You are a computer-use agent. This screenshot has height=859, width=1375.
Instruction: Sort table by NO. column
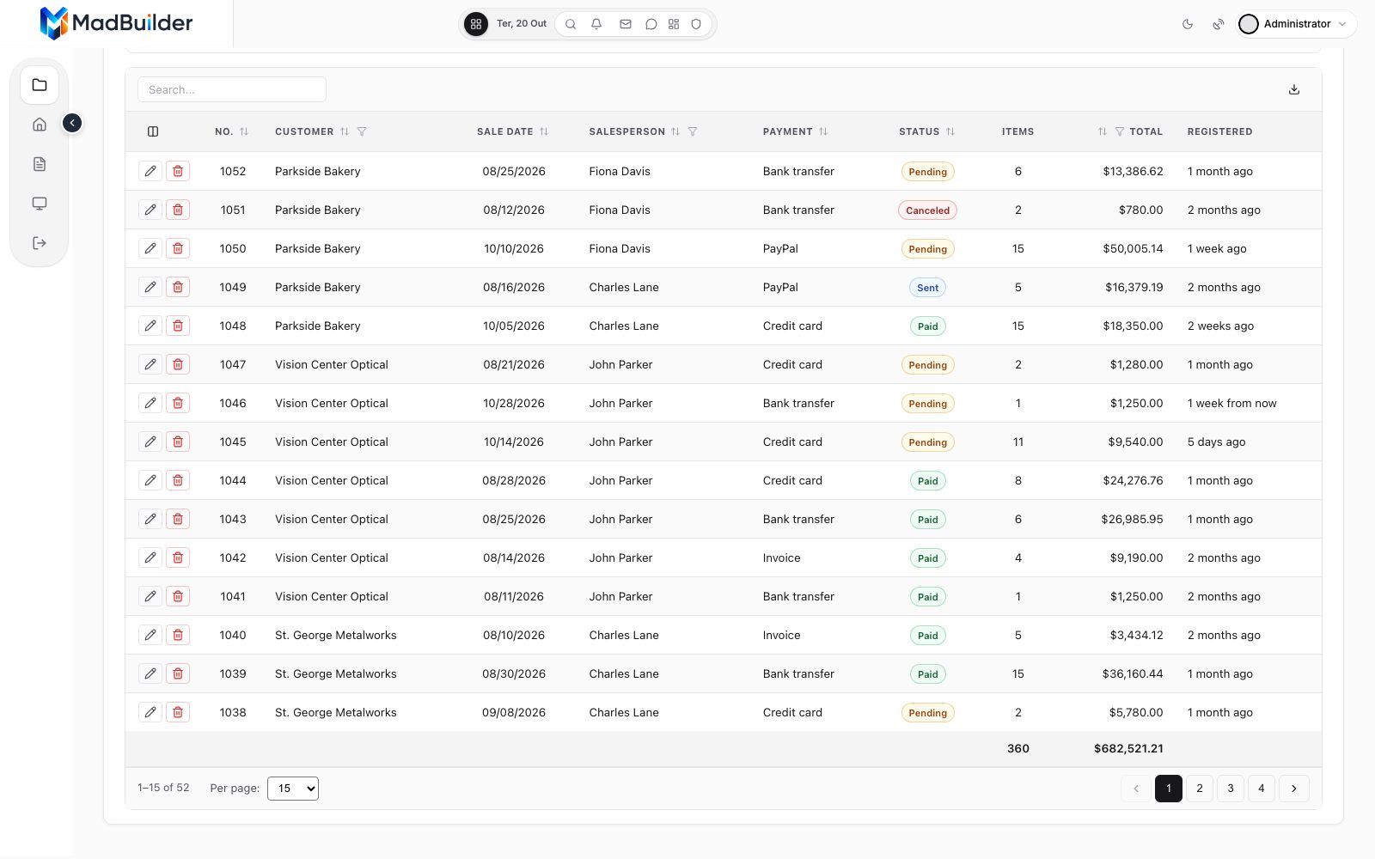(244, 131)
